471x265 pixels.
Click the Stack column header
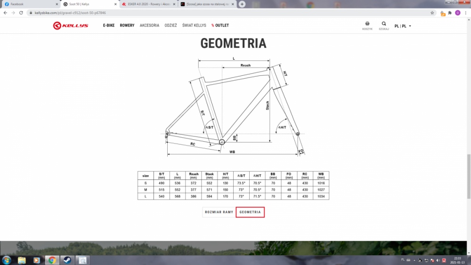(210, 176)
